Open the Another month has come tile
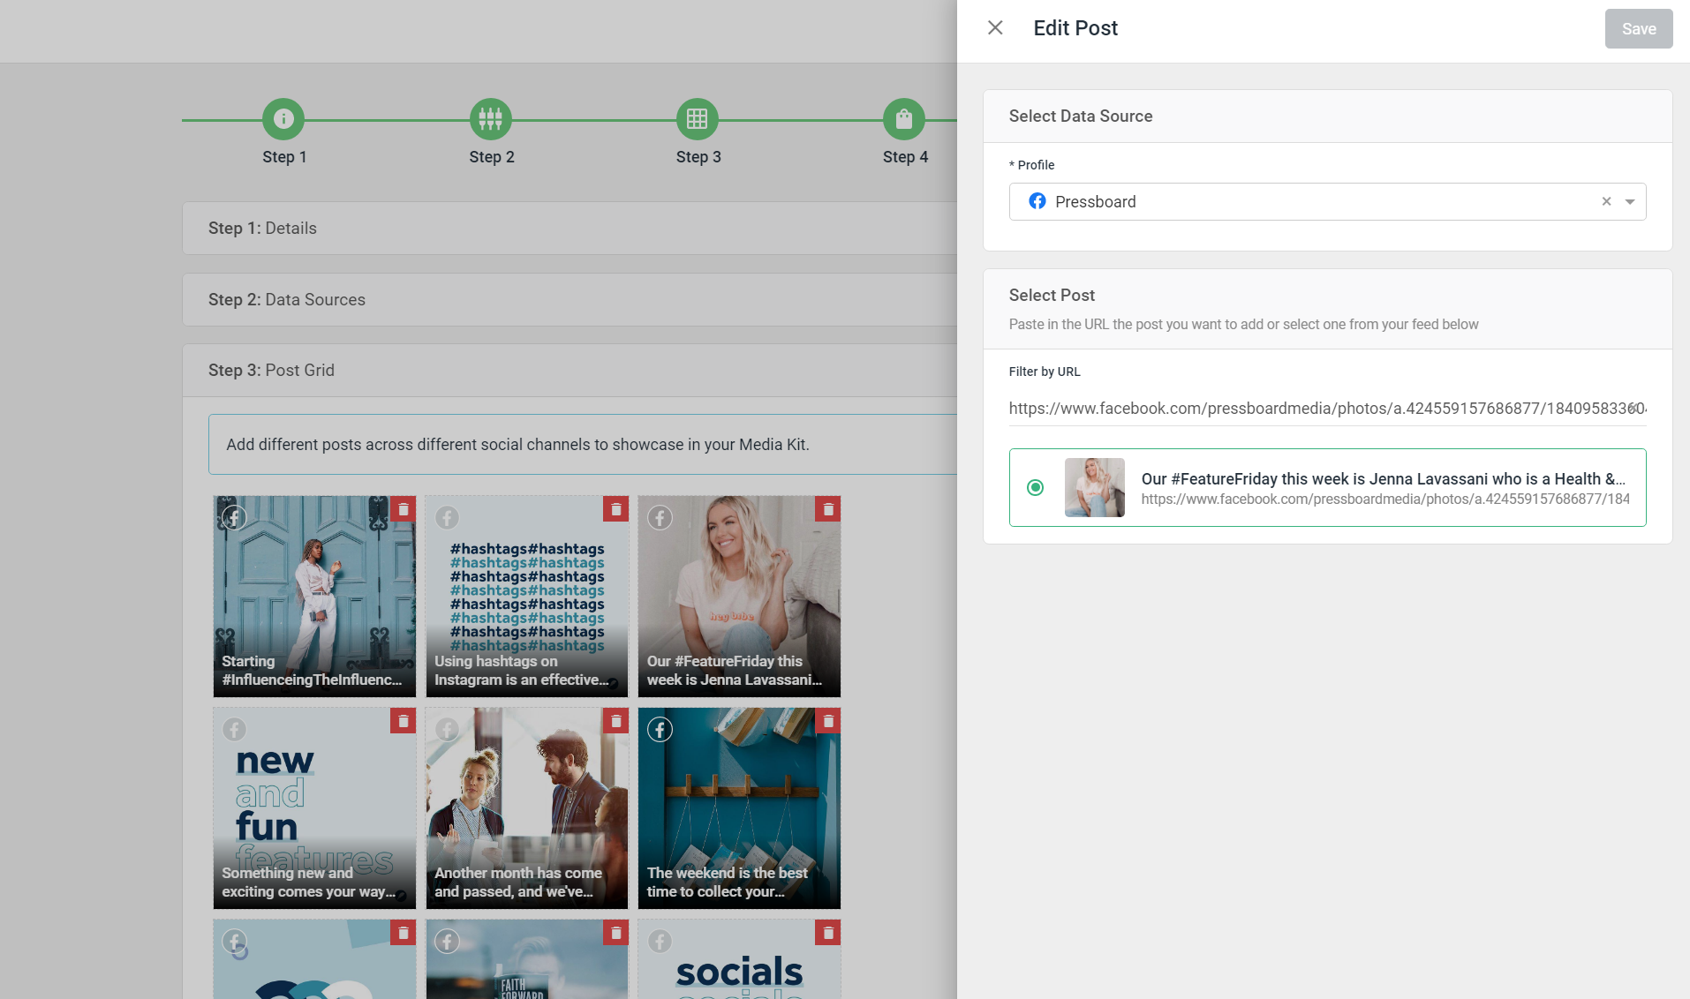Image resolution: width=1690 pixels, height=999 pixels. [527, 808]
